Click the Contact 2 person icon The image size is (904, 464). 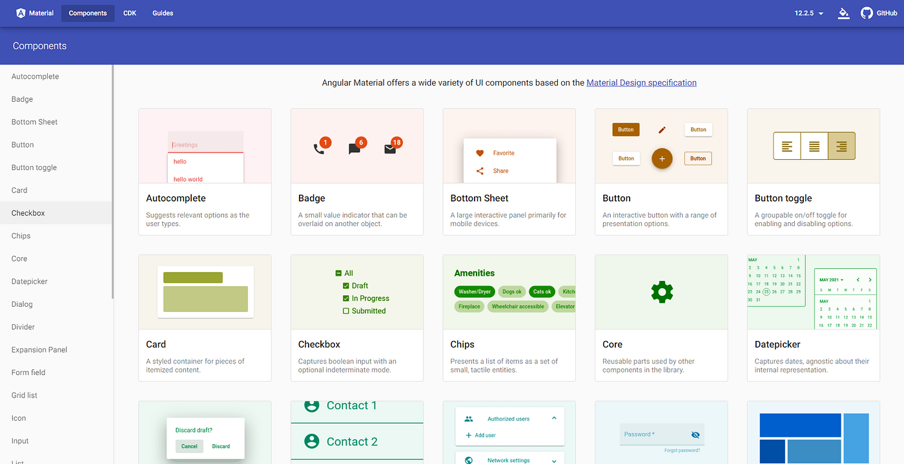(x=312, y=441)
